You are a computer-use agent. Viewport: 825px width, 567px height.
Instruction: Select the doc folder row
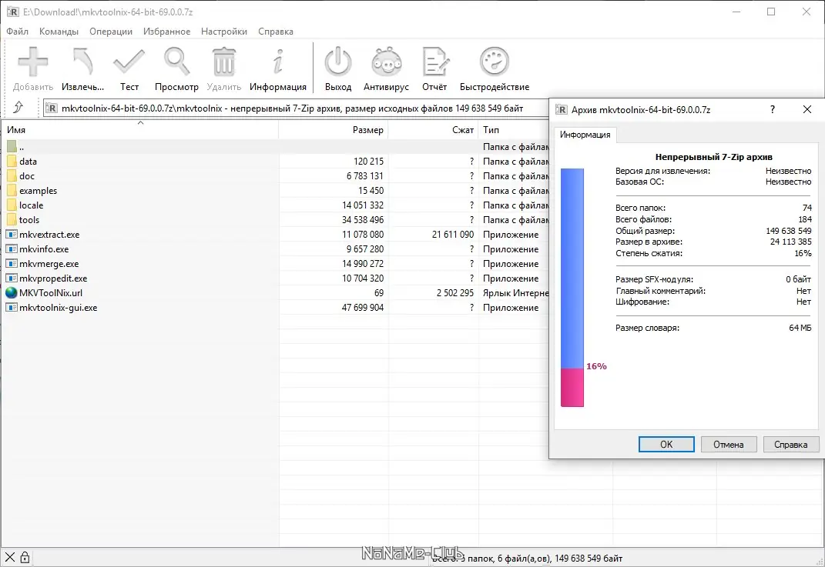point(273,176)
